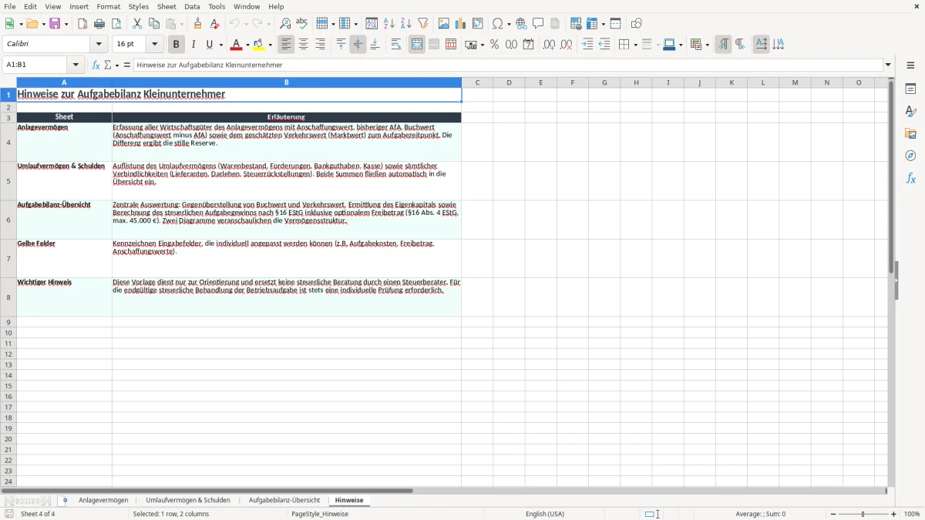Image resolution: width=925 pixels, height=520 pixels.
Task: Click the Sum (Σ) button
Action: pos(107,65)
